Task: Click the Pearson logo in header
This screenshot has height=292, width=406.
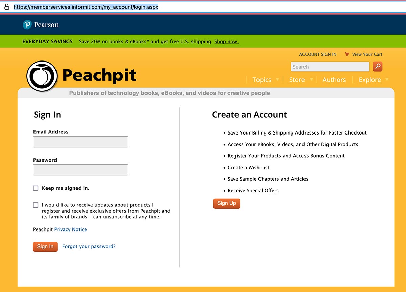Action: coord(41,25)
